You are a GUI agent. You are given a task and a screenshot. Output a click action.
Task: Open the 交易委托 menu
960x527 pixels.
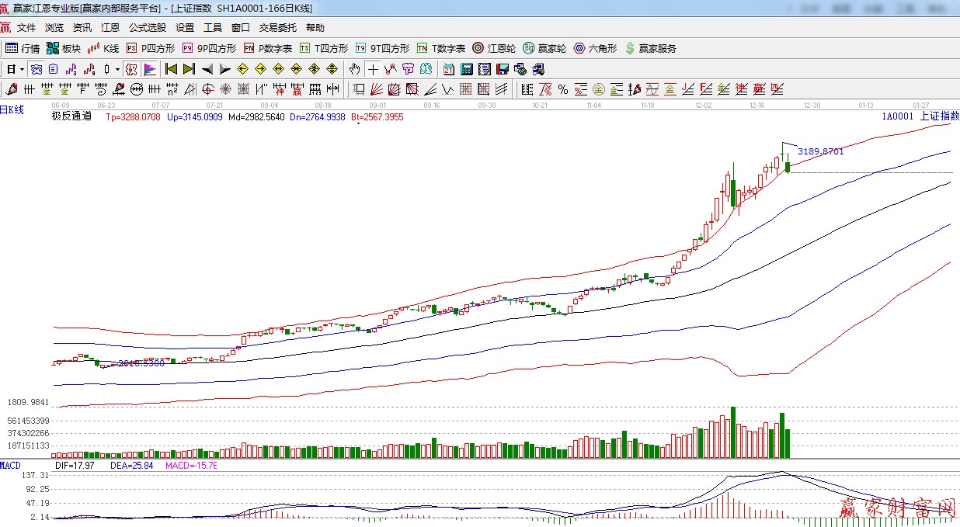(277, 28)
